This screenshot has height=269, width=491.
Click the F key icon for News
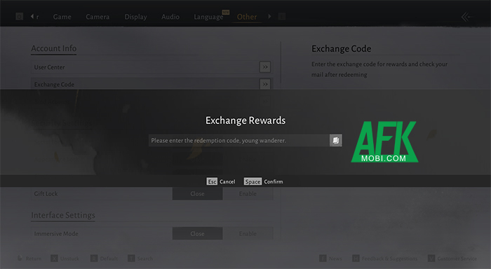(x=323, y=258)
